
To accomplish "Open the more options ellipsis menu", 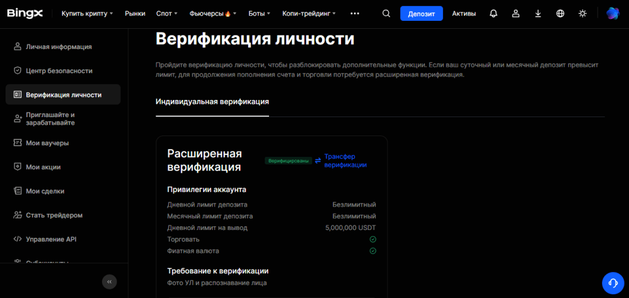I will coord(354,13).
